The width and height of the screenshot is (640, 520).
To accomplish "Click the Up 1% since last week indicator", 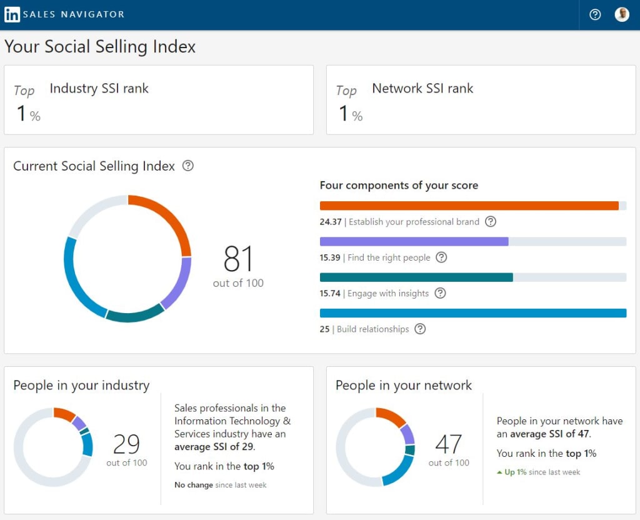I will point(538,472).
